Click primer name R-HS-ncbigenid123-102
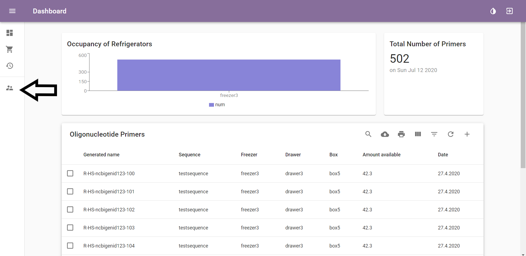 pyautogui.click(x=109, y=209)
